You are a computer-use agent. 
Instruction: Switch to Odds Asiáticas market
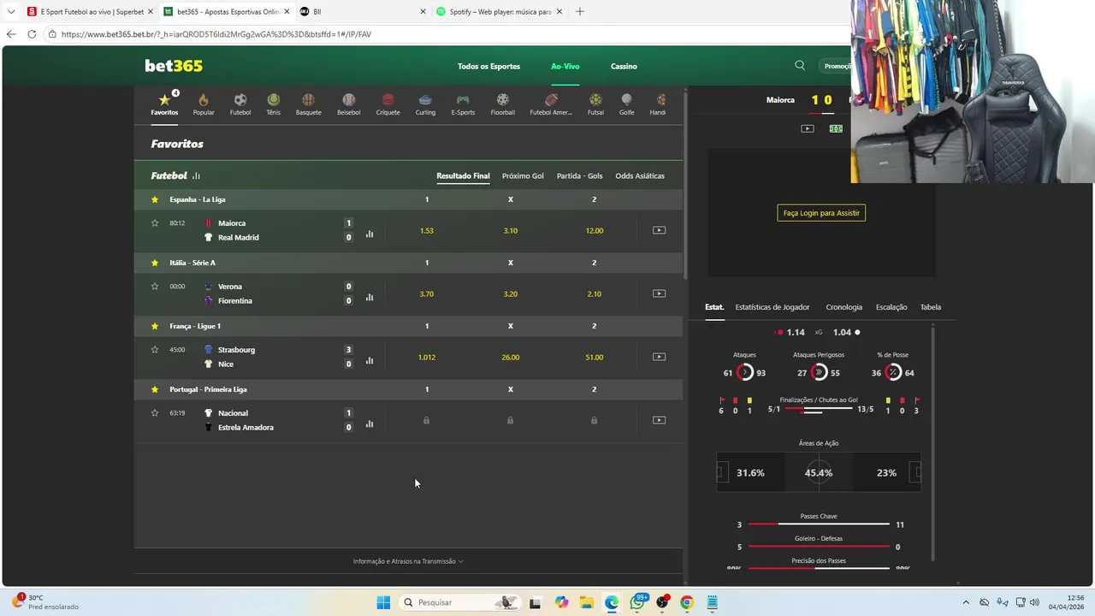(640, 175)
